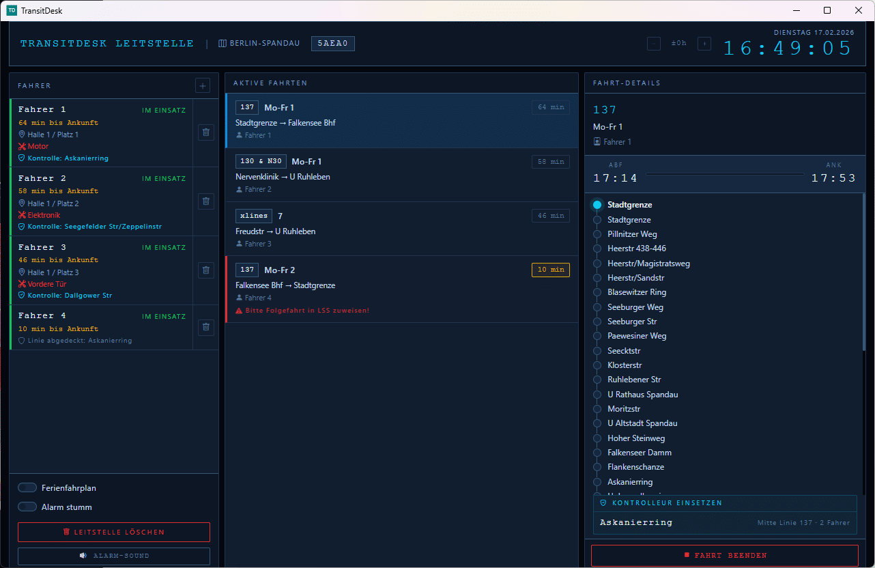Click the add driver plus icon

[x=203, y=85]
